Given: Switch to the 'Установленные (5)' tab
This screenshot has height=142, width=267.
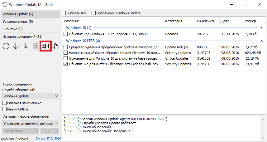Looking at the screenshot, I should (30, 22).
